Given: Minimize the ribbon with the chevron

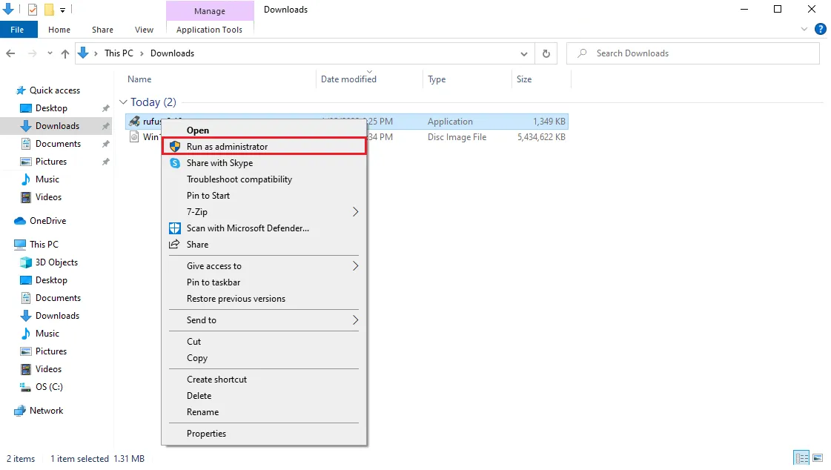Looking at the screenshot, I should (x=804, y=29).
